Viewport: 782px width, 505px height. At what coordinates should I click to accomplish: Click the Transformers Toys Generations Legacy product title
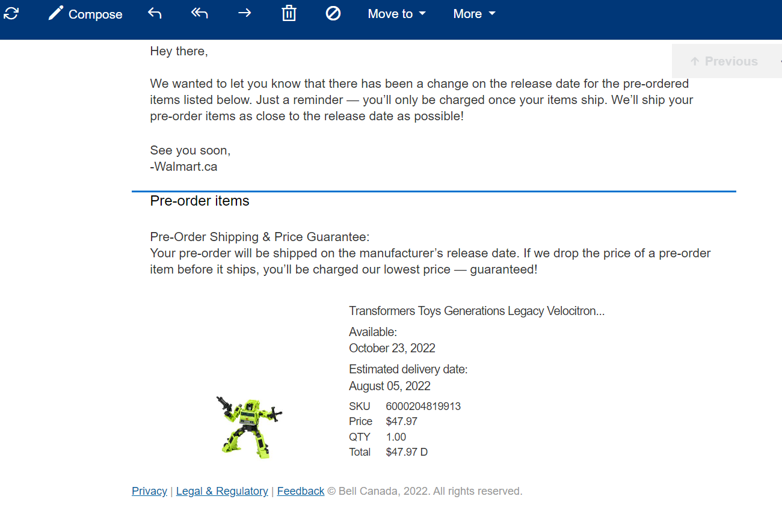coord(476,311)
